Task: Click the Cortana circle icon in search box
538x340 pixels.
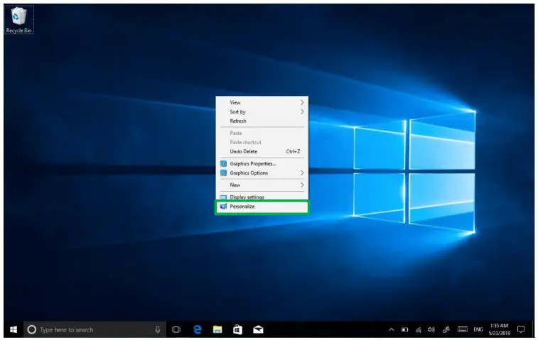Action: tap(31, 330)
